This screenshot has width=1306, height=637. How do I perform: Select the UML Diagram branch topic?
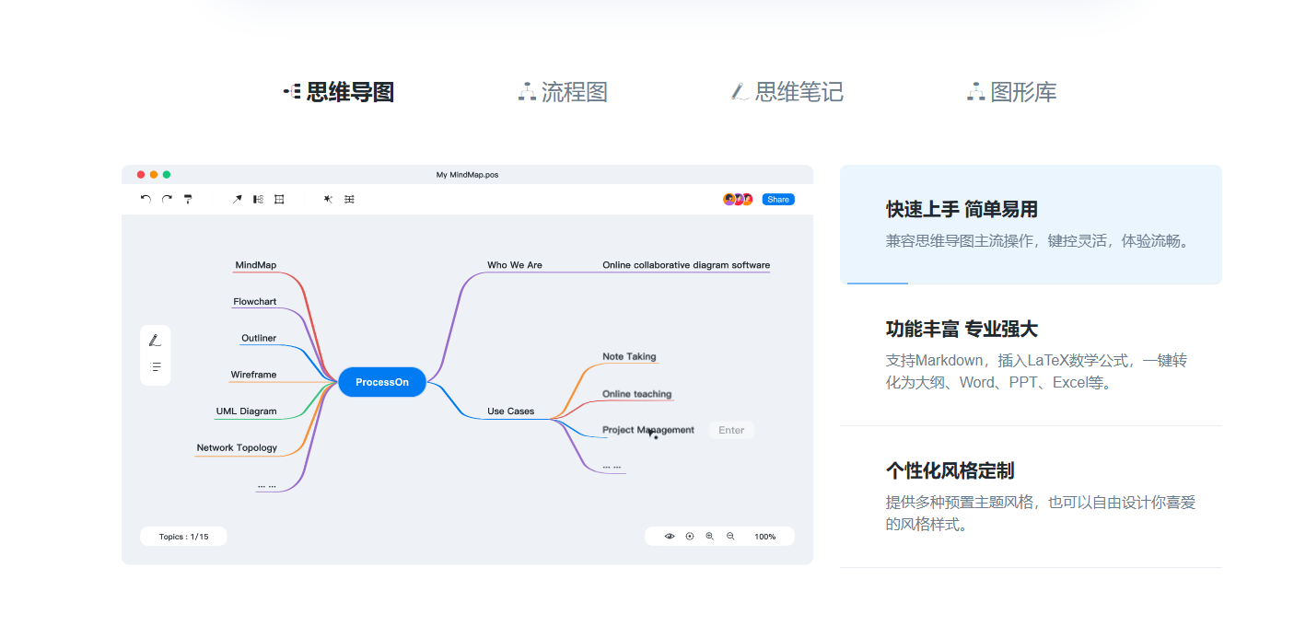pos(246,411)
